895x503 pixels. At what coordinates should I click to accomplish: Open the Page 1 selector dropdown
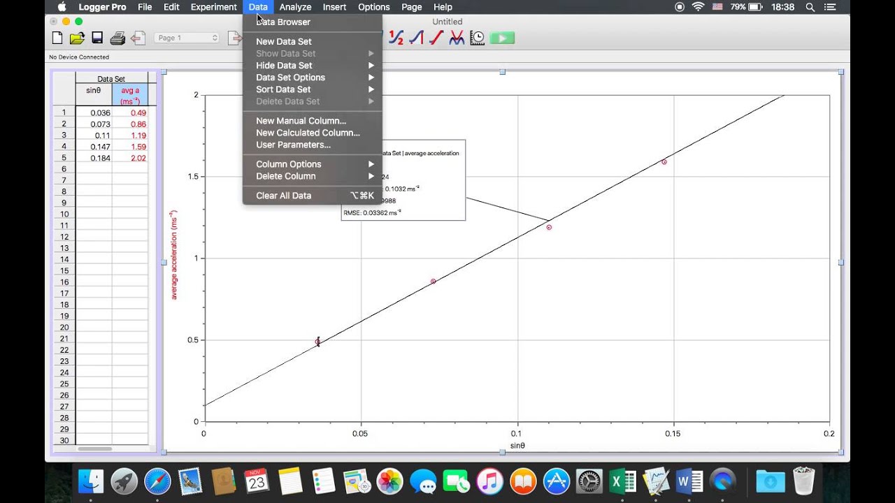tap(187, 38)
